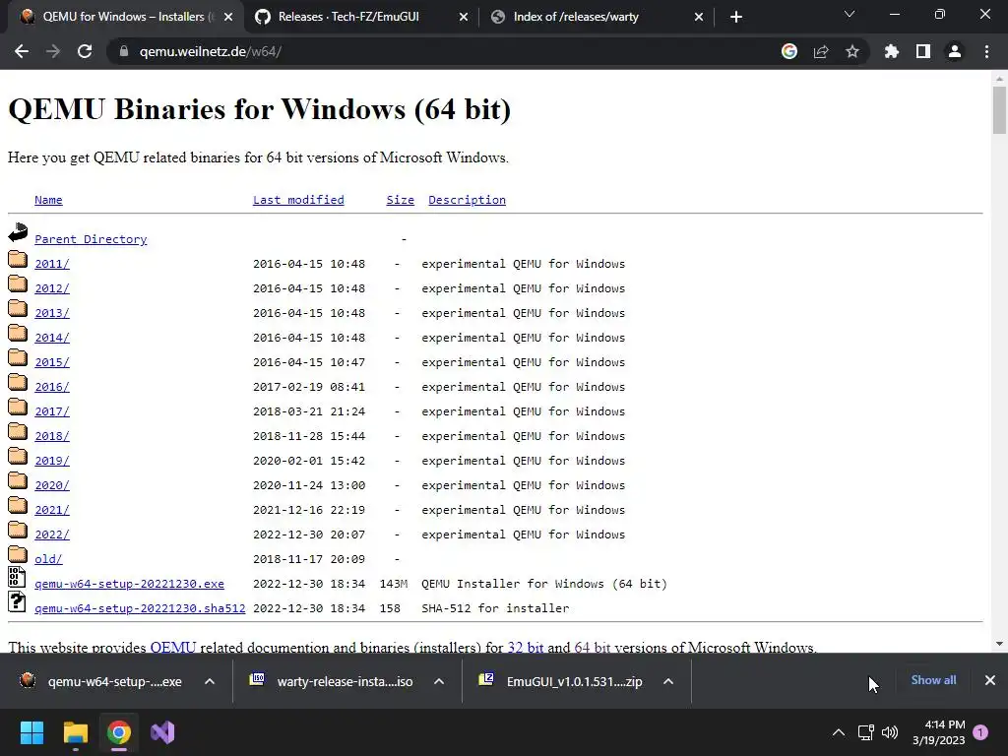Screen dimensions: 1008x756
Task: Open Chrome's three-dot menu
Action: [x=986, y=51]
